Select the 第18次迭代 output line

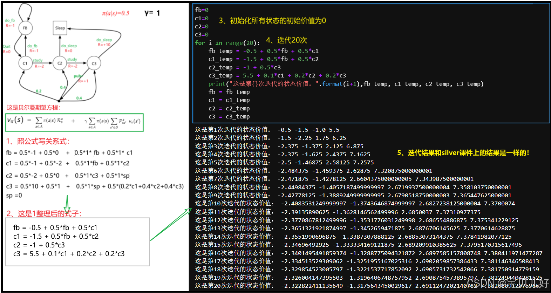367,269
